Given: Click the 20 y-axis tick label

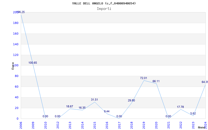Looking at the screenshot, I should [x=16, y=108].
